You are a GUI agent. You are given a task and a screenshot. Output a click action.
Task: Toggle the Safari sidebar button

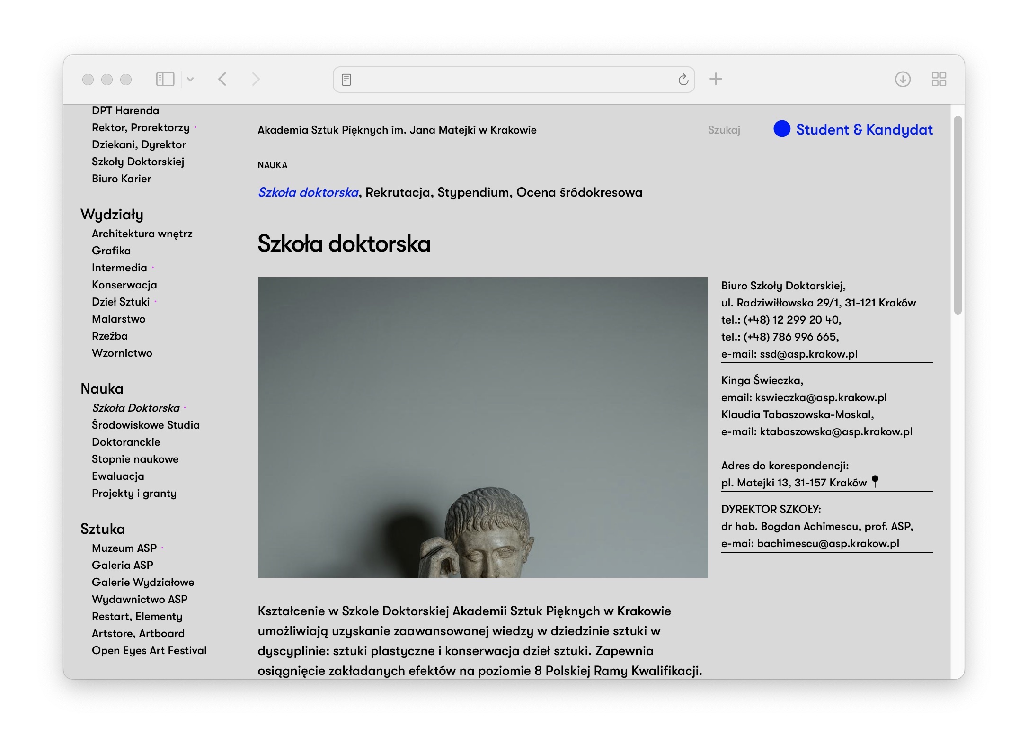point(165,79)
